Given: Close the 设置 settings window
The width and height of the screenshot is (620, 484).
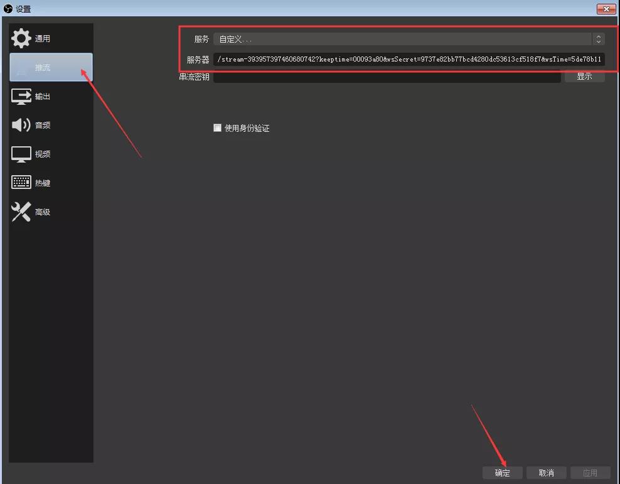Looking at the screenshot, I should click(606, 9).
